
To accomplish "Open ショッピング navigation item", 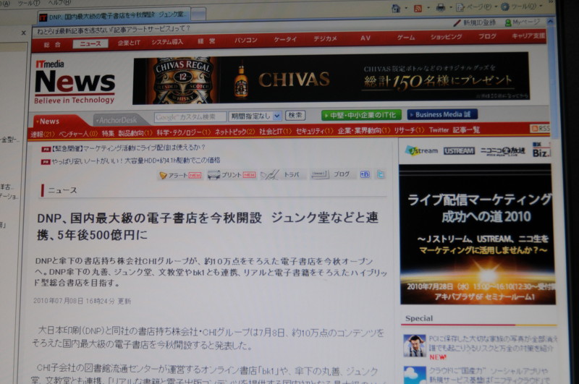I will click(x=446, y=37).
